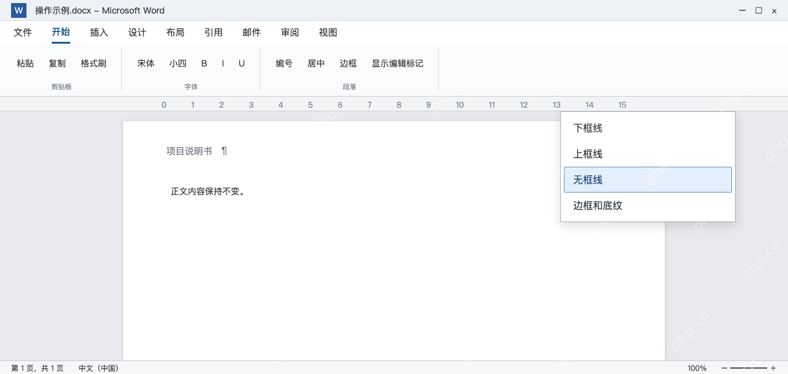
Task: Toggle underline formatting with U
Action: [242, 63]
